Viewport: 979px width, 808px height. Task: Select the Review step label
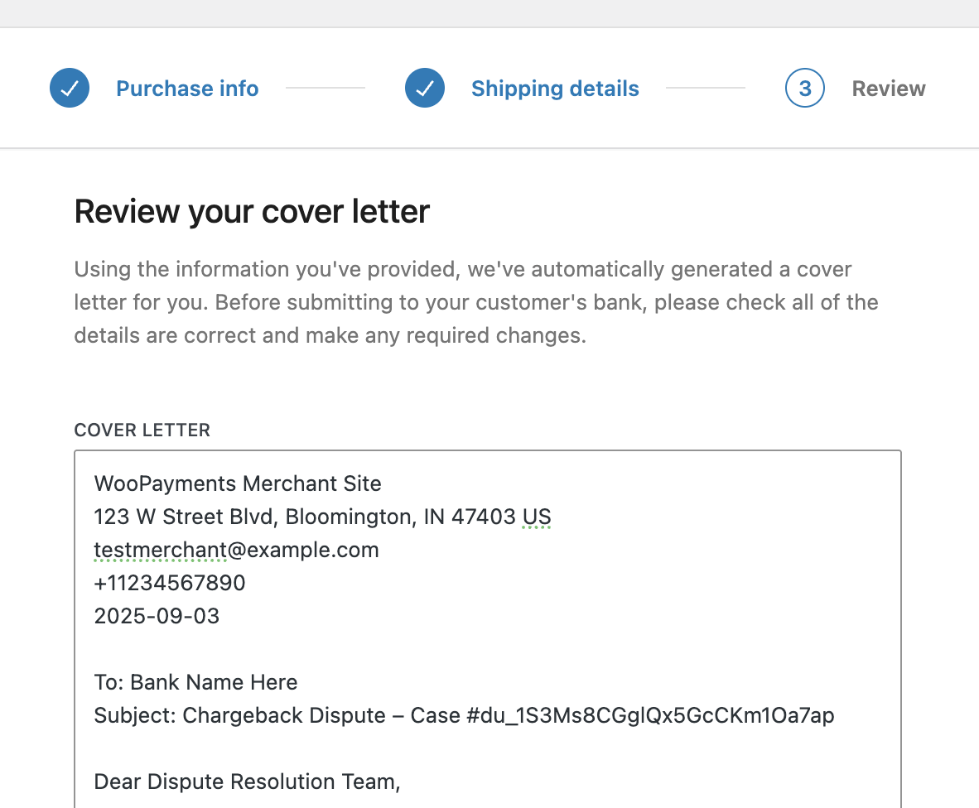[889, 89]
